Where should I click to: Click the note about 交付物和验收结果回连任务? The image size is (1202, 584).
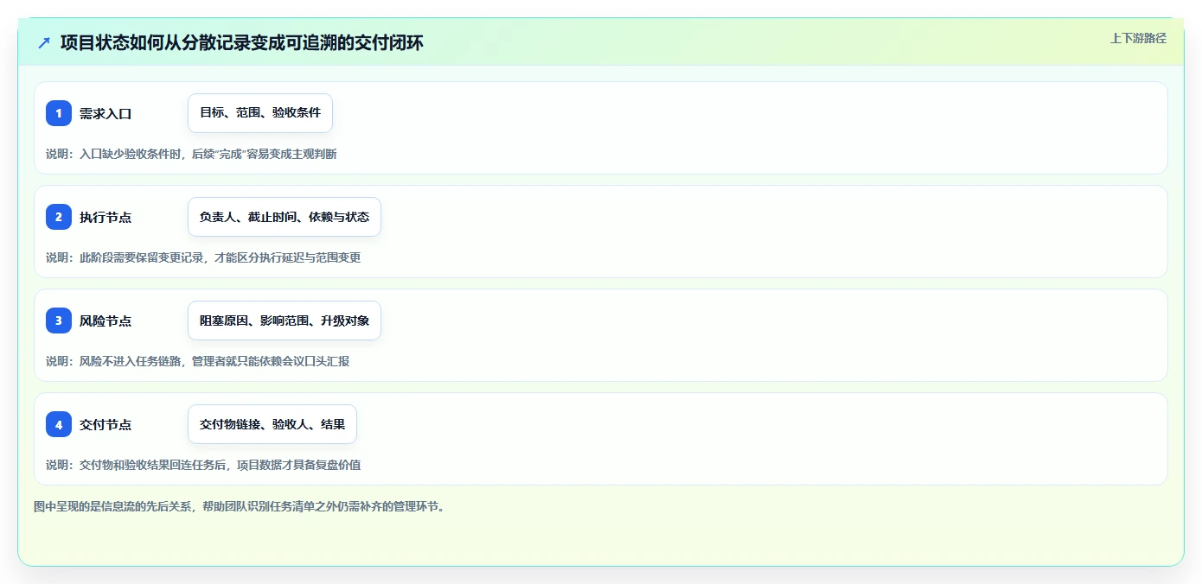pyautogui.click(x=203, y=465)
